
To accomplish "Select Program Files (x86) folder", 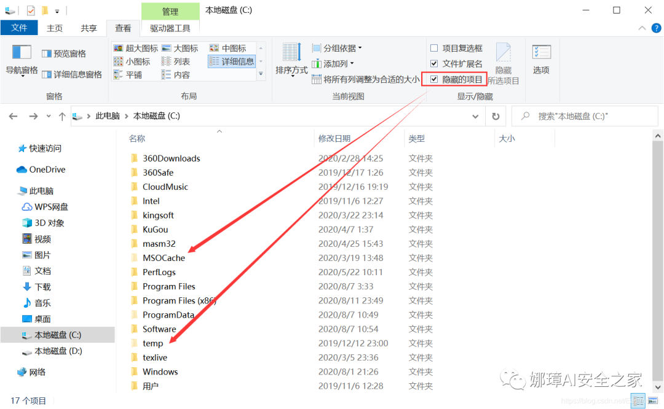I will [x=179, y=301].
